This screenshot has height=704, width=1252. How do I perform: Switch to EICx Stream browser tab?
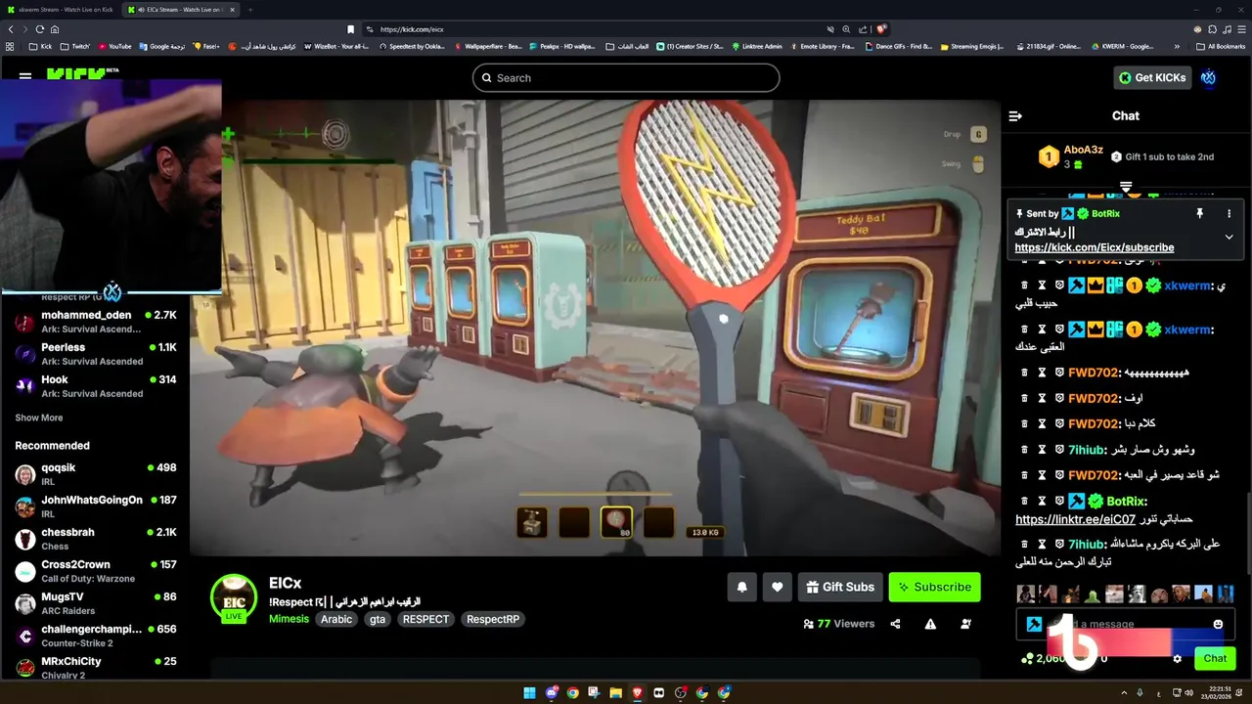[179, 10]
